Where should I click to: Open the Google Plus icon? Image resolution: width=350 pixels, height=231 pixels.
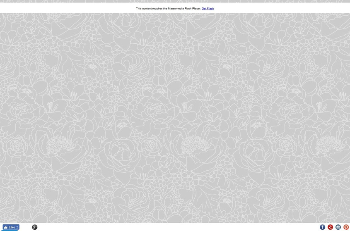pos(35,227)
